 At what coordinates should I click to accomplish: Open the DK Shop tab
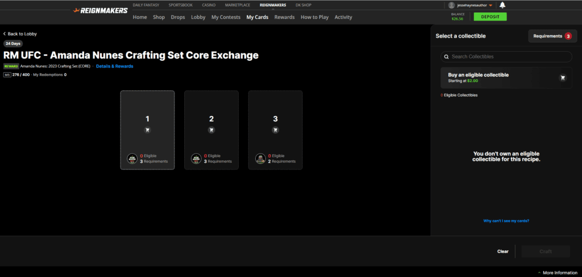point(304,5)
